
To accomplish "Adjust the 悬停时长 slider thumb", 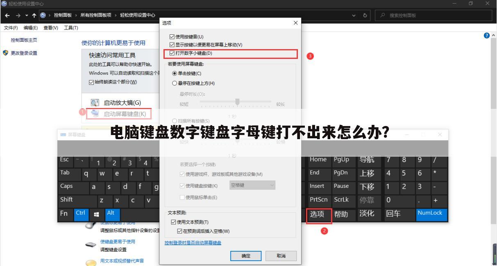I will pyautogui.click(x=237, y=101).
